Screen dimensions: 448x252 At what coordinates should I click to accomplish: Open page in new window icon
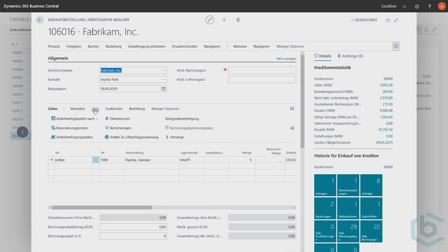tap(388, 20)
